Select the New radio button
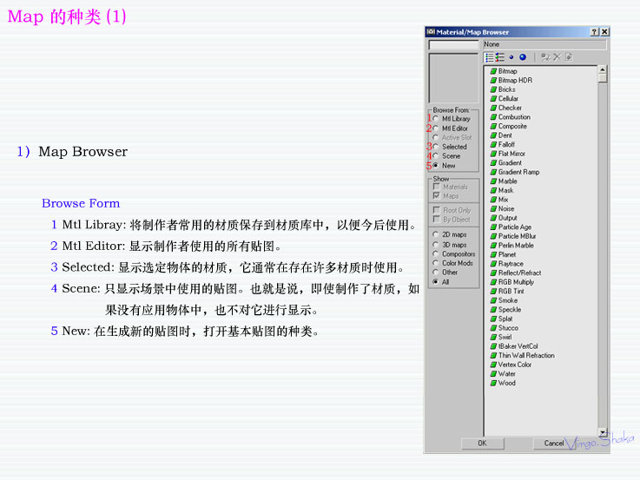Image resolution: width=640 pixels, height=480 pixels. [x=436, y=166]
